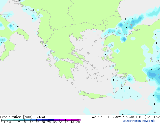Click the legend label 40
Viewport: 160px width, 123px height.
pyautogui.click(x=66, y=122)
